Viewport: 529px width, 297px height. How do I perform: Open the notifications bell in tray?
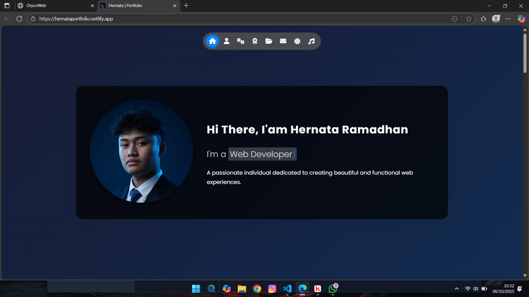[x=519, y=289]
